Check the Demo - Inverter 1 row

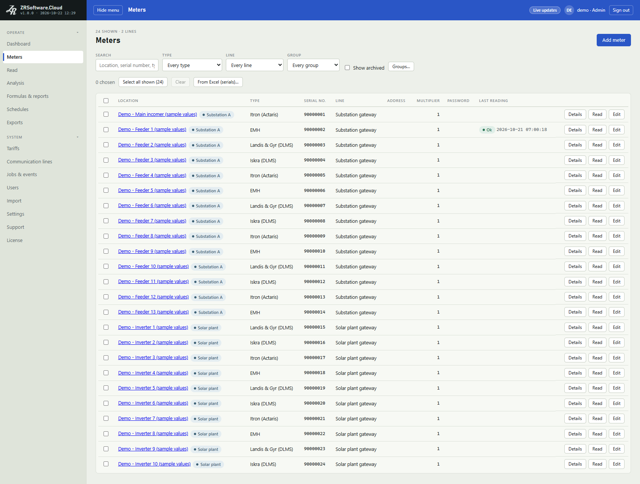(106, 327)
